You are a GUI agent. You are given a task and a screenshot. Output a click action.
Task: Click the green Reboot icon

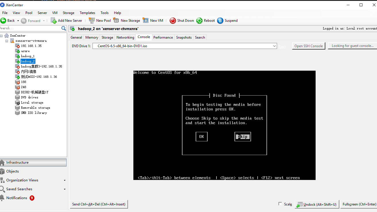tap(199, 21)
